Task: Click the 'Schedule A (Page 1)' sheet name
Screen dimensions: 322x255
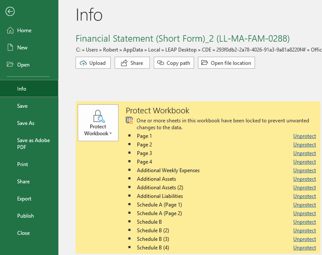Action: [x=159, y=205]
